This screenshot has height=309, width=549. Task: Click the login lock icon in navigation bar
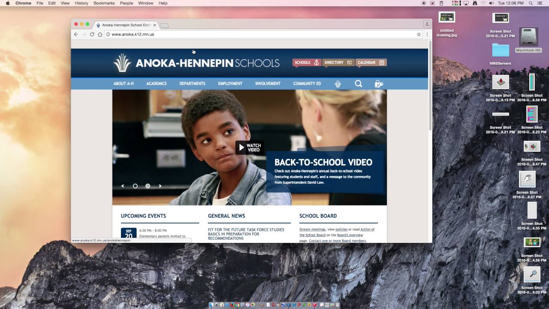(x=379, y=84)
